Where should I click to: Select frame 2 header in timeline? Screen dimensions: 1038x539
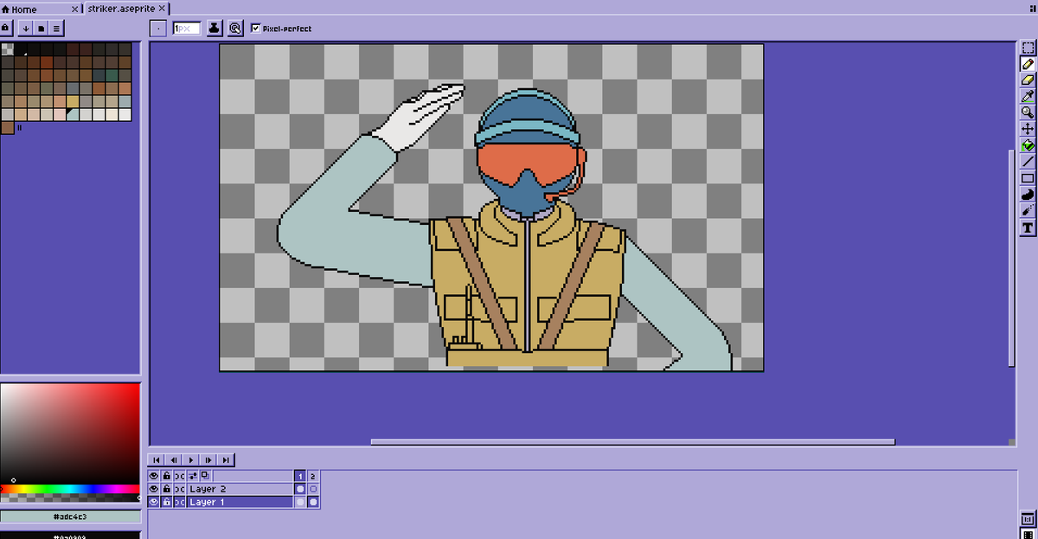coord(313,476)
